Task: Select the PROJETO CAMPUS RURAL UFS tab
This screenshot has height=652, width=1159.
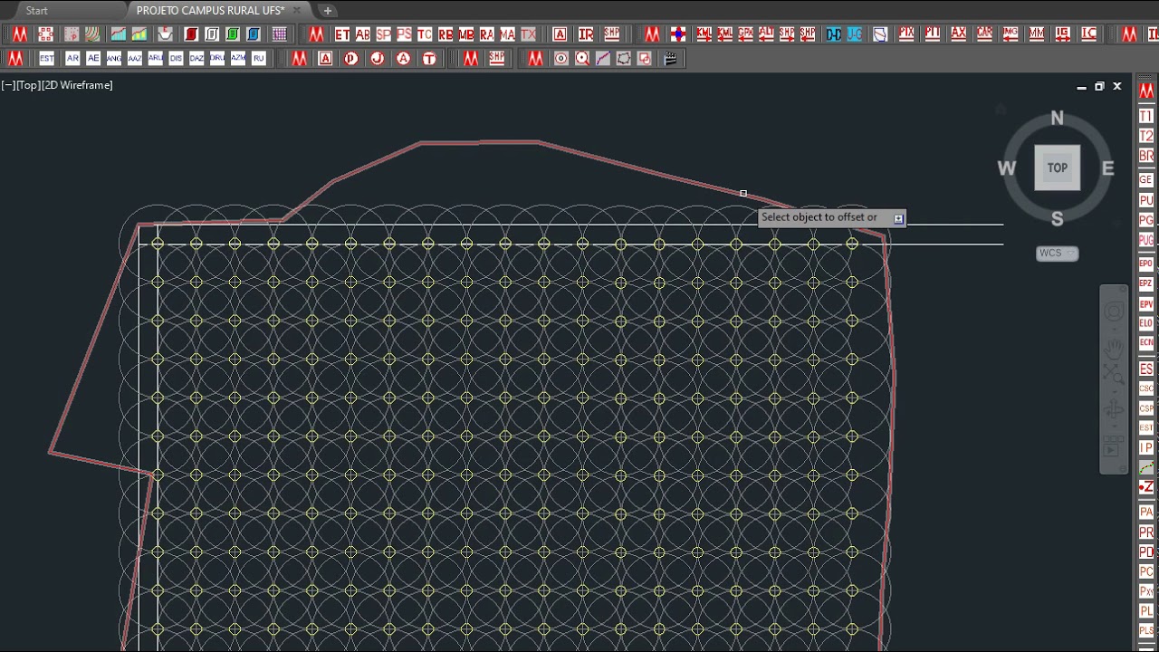Action: (210, 11)
